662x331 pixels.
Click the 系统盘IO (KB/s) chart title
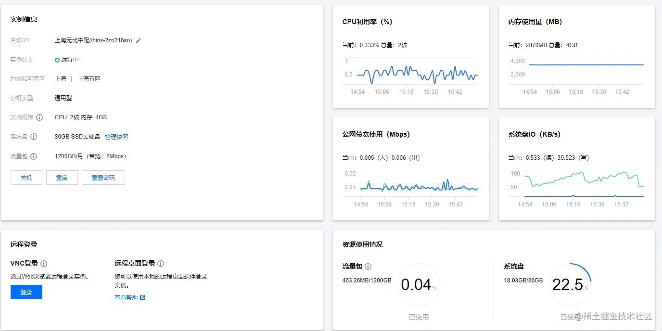535,135
